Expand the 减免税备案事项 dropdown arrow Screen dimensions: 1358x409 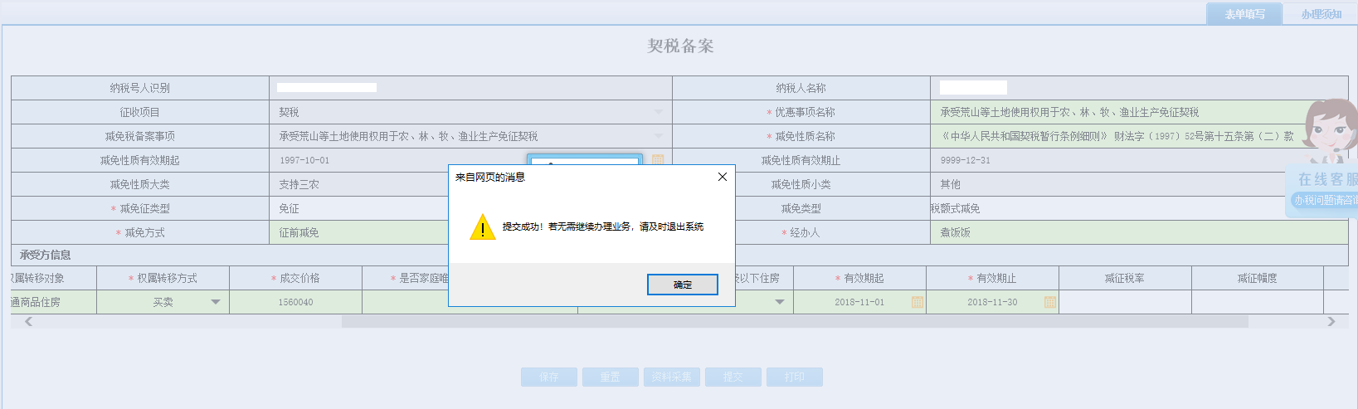[x=658, y=136]
